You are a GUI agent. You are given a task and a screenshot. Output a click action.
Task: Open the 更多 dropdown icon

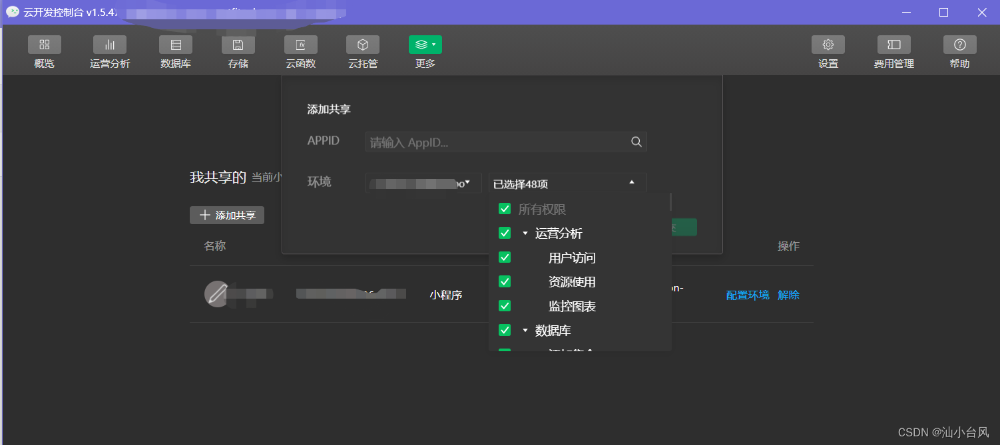(425, 45)
